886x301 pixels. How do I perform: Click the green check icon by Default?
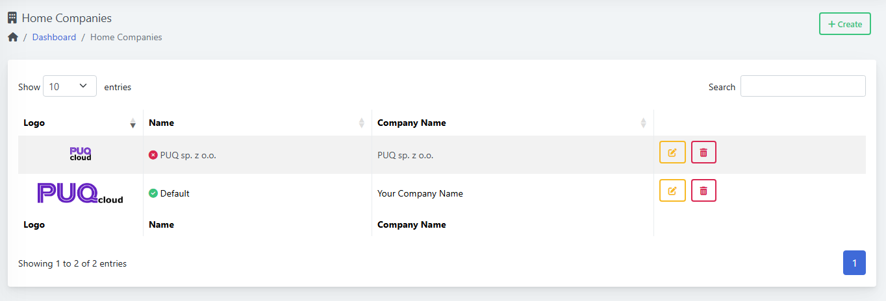pos(153,193)
